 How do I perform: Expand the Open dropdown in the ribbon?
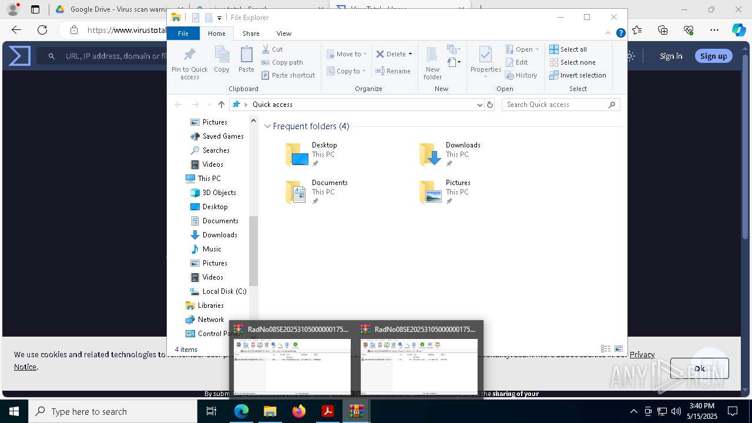click(x=537, y=49)
